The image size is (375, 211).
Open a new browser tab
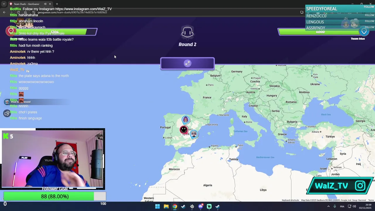tap(57, 4)
